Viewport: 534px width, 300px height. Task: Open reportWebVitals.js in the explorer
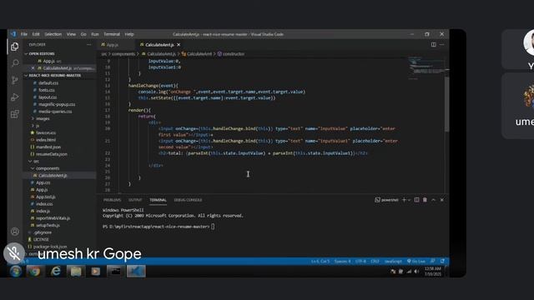click(x=53, y=218)
